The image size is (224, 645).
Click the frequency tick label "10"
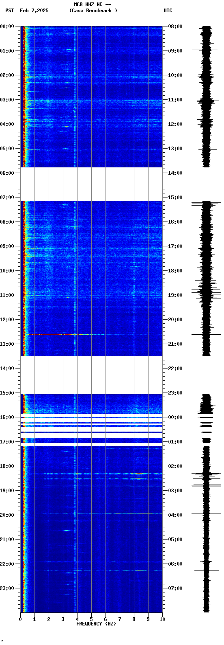pyautogui.click(x=162, y=619)
